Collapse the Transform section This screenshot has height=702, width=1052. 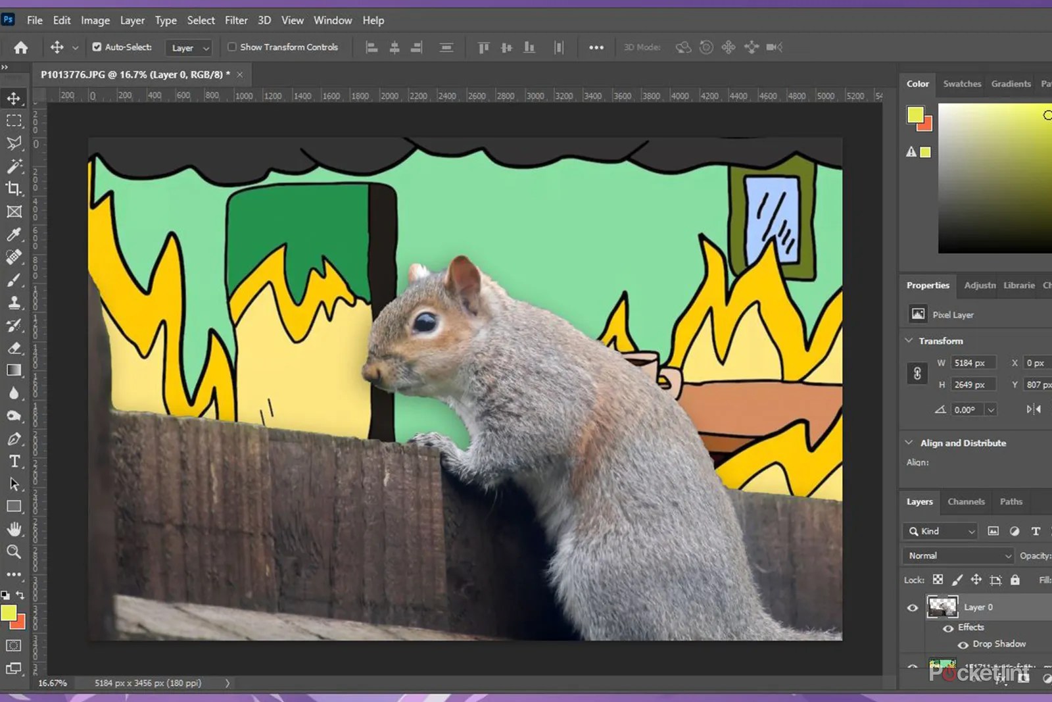[x=909, y=341]
